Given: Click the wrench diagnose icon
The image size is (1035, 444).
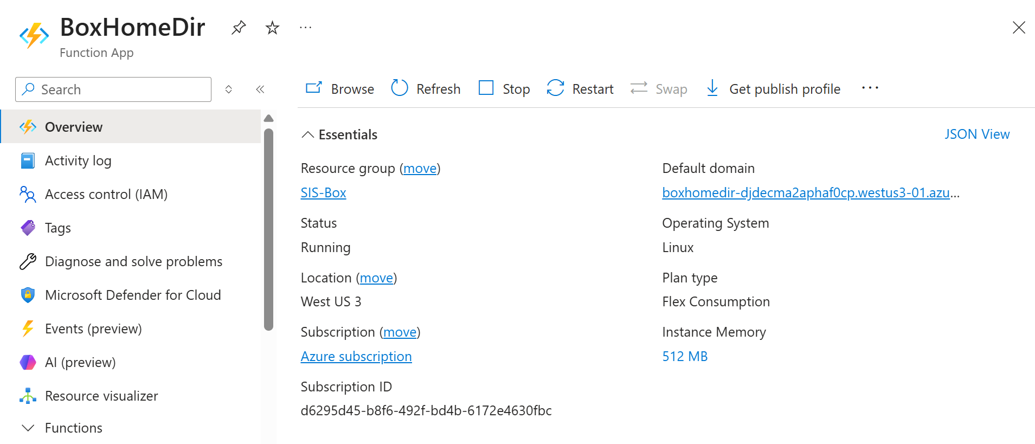Looking at the screenshot, I should [28, 261].
